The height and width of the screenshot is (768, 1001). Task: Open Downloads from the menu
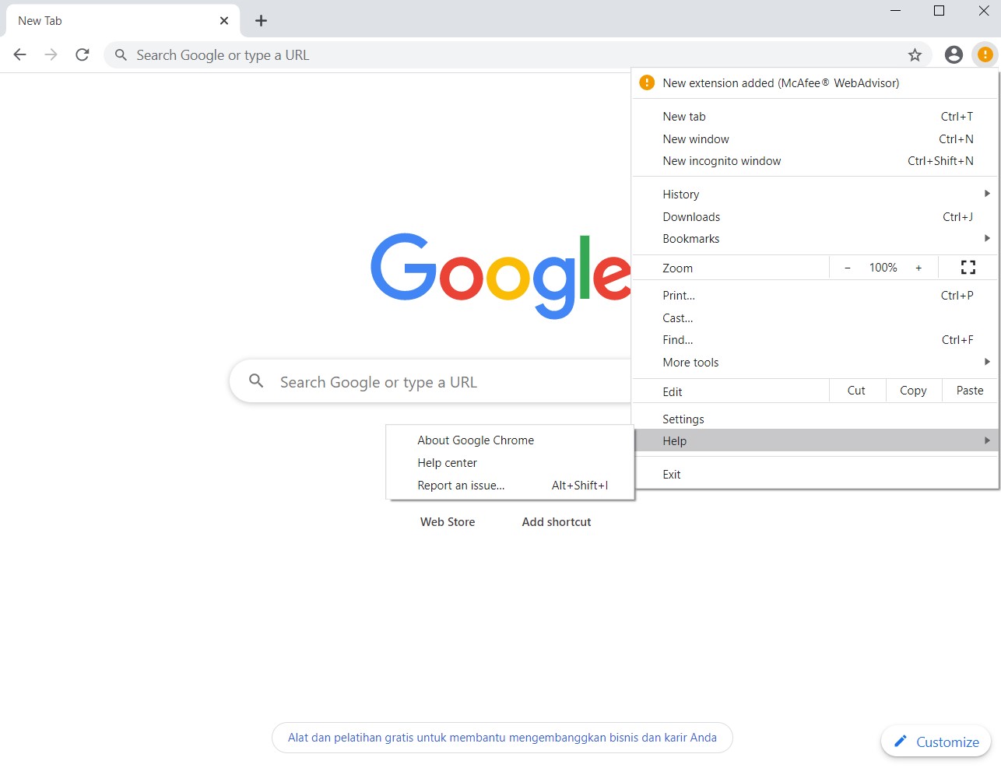click(815, 217)
